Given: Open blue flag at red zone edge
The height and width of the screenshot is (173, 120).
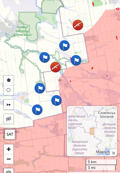Looking at the screenshot, I should tap(76, 60).
